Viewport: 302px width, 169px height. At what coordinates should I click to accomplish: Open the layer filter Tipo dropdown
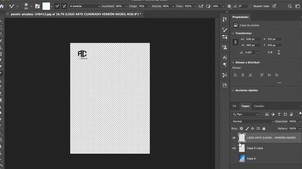click(245, 115)
